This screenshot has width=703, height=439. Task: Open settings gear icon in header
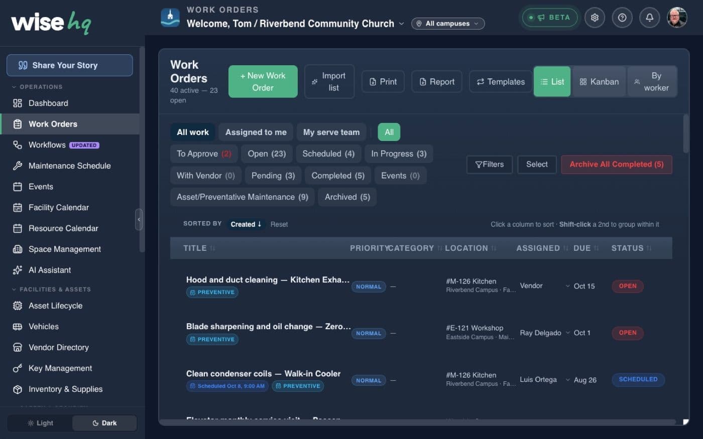pyautogui.click(x=595, y=18)
